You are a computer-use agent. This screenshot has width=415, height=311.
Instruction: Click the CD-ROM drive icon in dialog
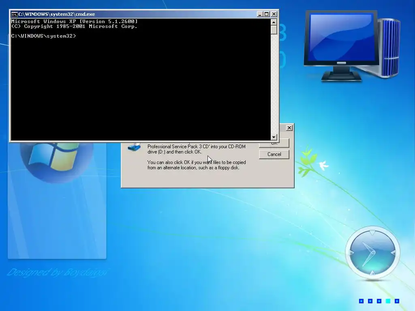click(x=134, y=147)
